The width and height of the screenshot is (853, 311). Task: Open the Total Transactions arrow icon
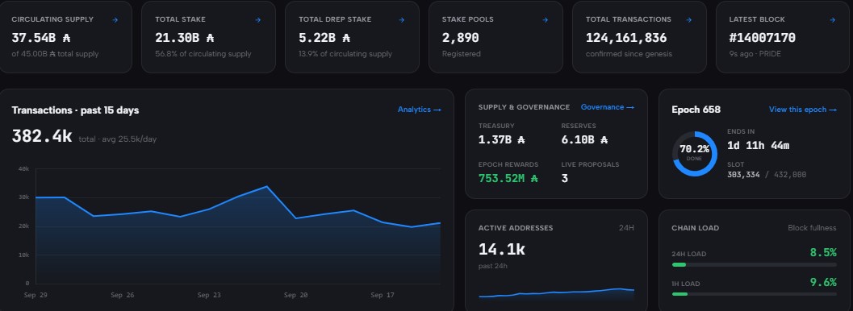pyautogui.click(x=688, y=19)
